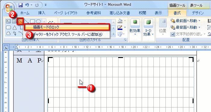211x112 pixels.
Task: Switch to the 挿入 ribbon tab
Action: point(42,13)
